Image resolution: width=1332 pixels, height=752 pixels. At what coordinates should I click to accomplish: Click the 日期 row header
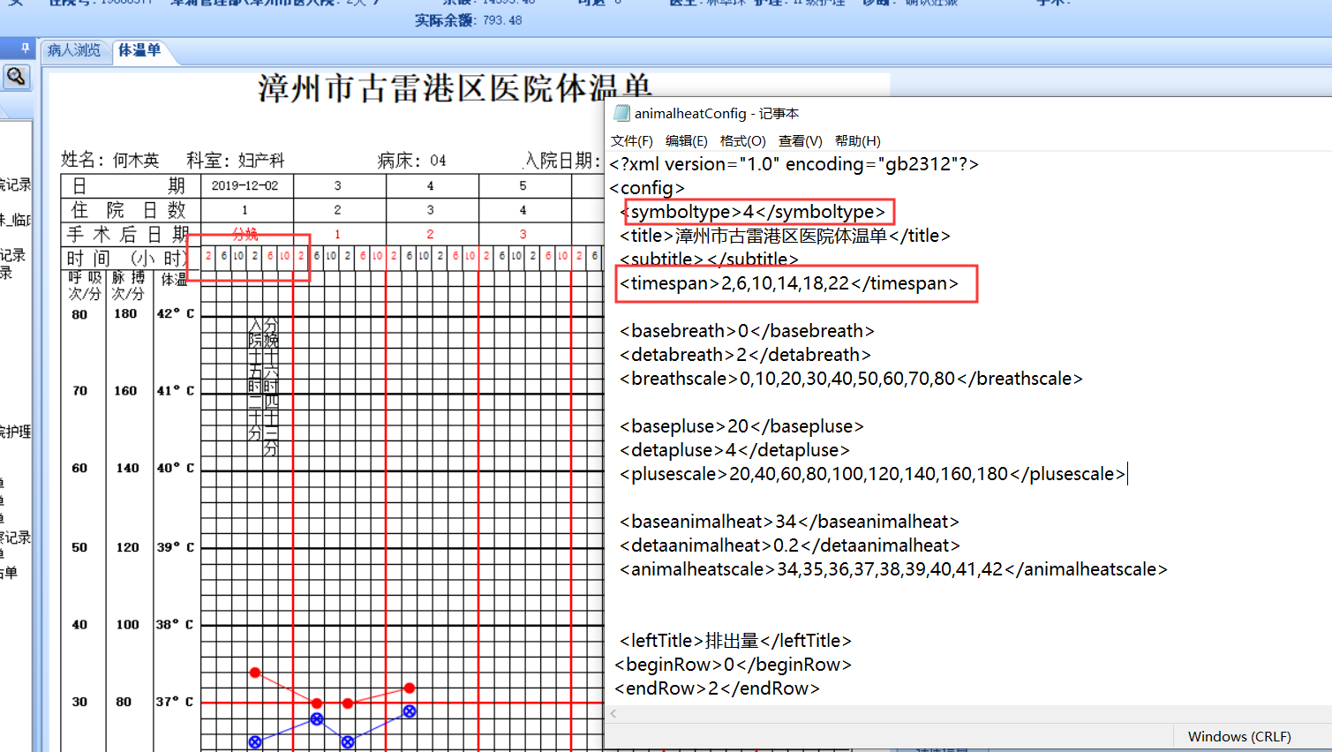click(x=130, y=186)
